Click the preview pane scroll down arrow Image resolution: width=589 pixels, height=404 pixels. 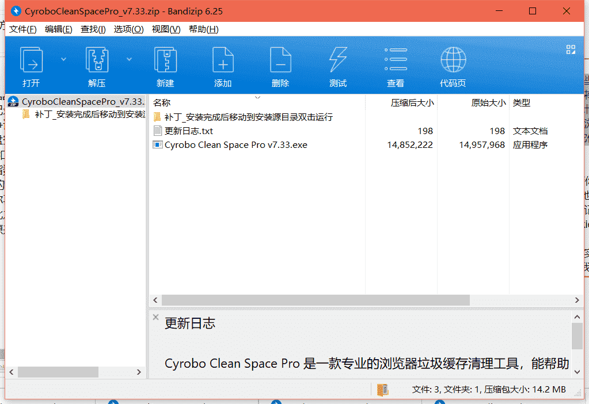[x=577, y=372]
